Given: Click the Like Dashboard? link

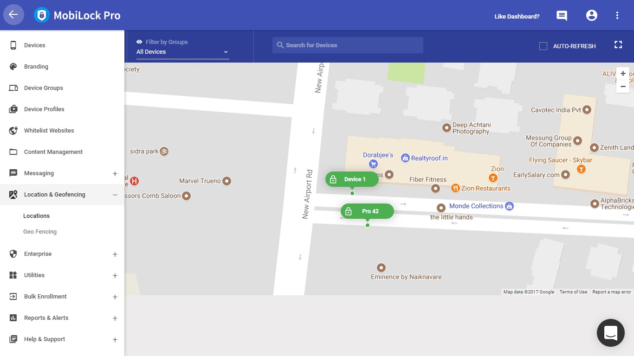Looking at the screenshot, I should pos(517,16).
